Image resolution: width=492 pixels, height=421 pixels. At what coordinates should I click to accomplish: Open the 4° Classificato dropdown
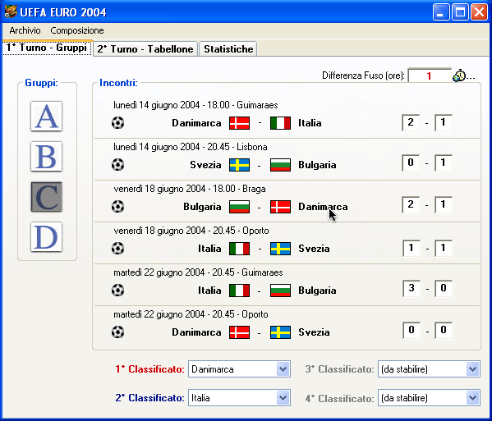click(x=429, y=398)
